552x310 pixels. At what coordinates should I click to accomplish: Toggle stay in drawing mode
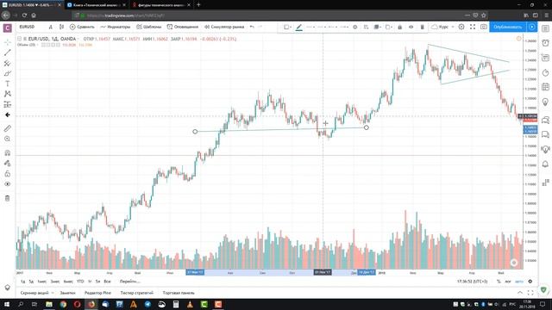click(x=8, y=163)
